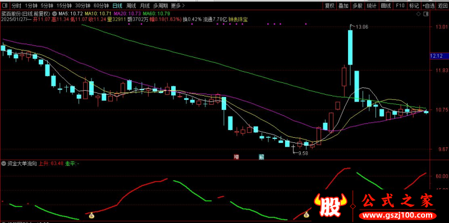Toggle the left sidebar panel icon
Image resolution: width=449 pixels, height=223 pixels.
6,6
